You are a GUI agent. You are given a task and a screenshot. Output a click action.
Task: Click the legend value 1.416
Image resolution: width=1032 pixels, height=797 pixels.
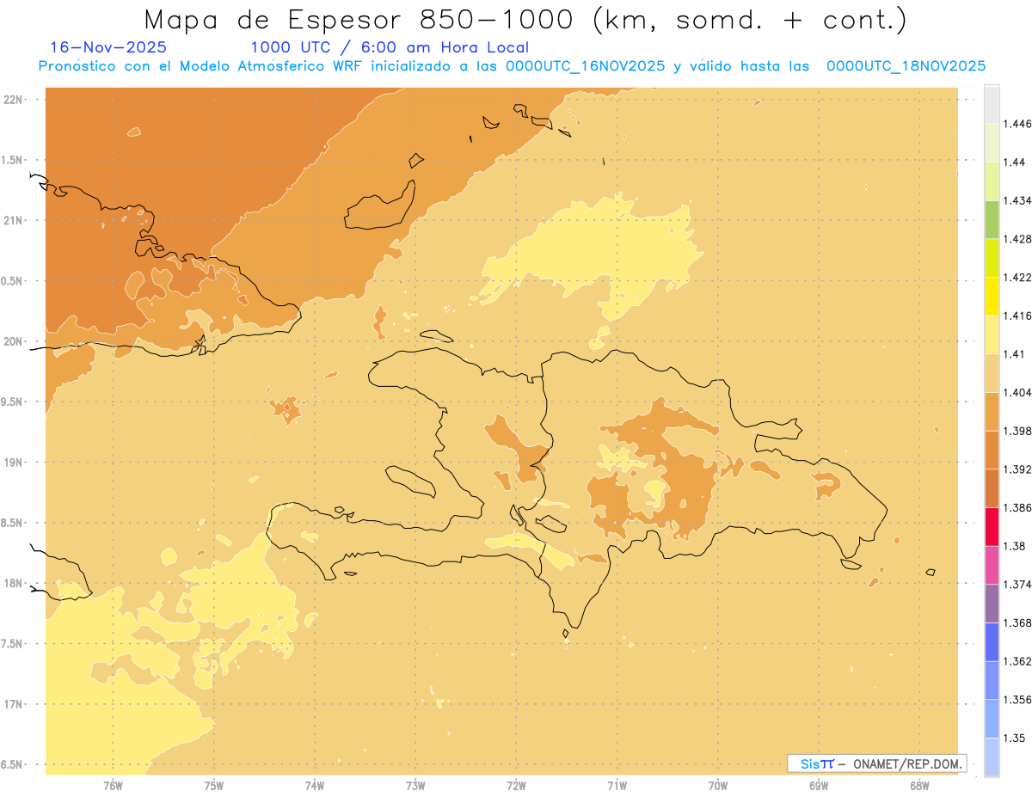(x=1017, y=316)
